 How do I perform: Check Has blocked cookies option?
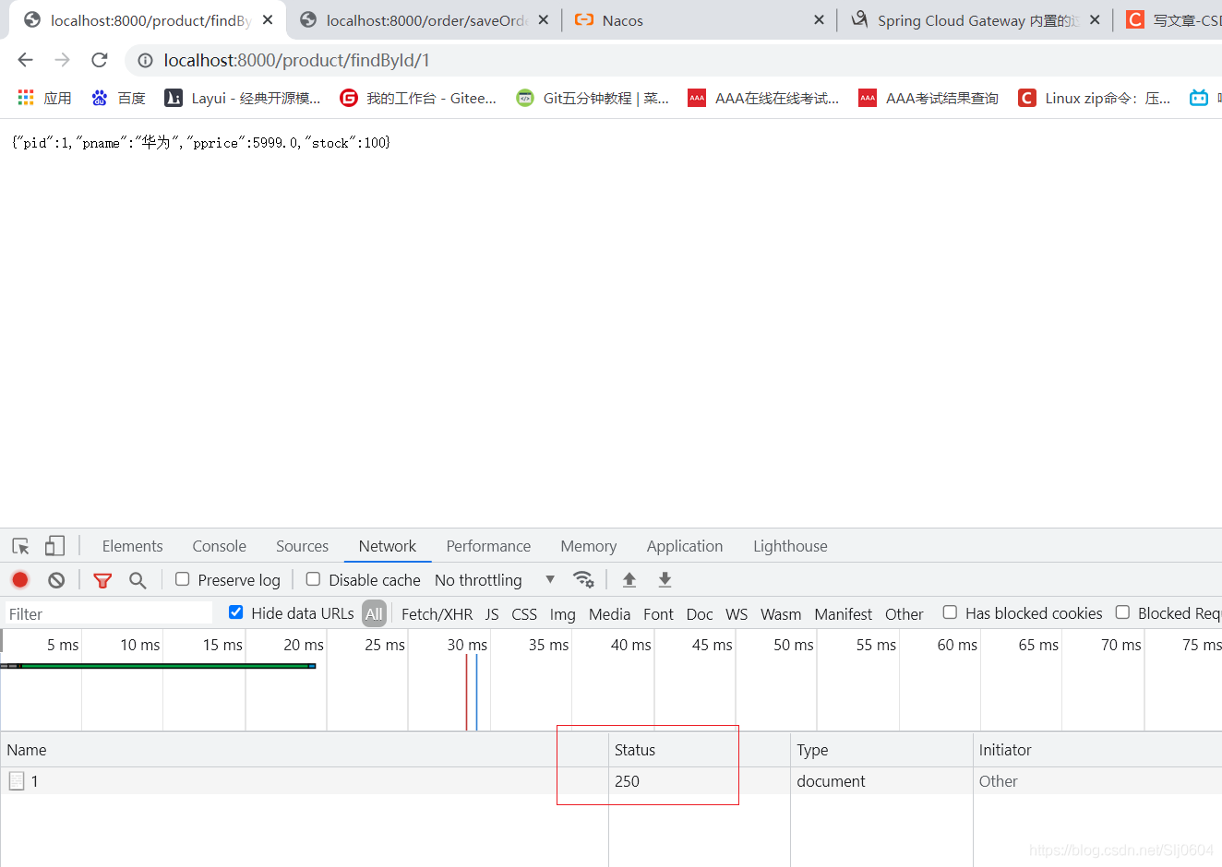click(x=950, y=612)
